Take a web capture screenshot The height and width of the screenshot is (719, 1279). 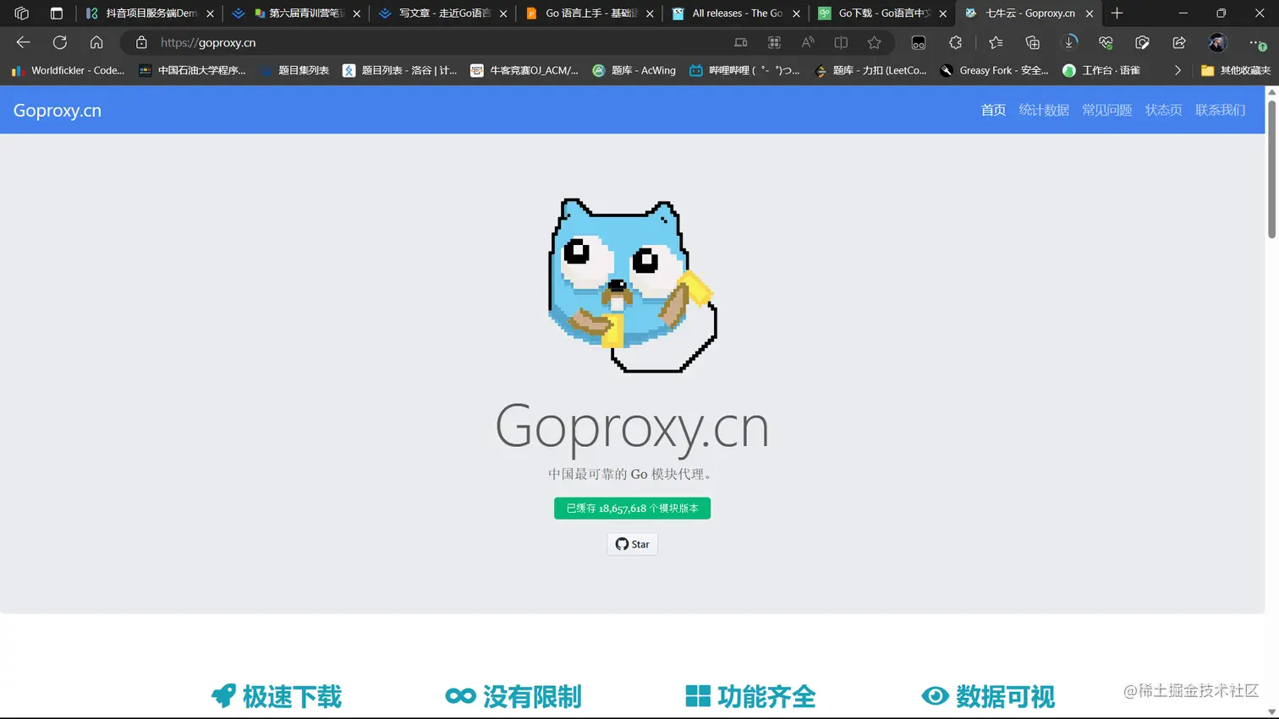tap(1142, 42)
